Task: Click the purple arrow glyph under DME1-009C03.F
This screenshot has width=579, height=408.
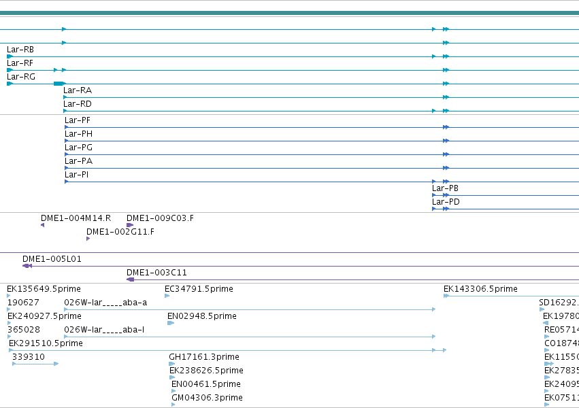Action: [130, 225]
